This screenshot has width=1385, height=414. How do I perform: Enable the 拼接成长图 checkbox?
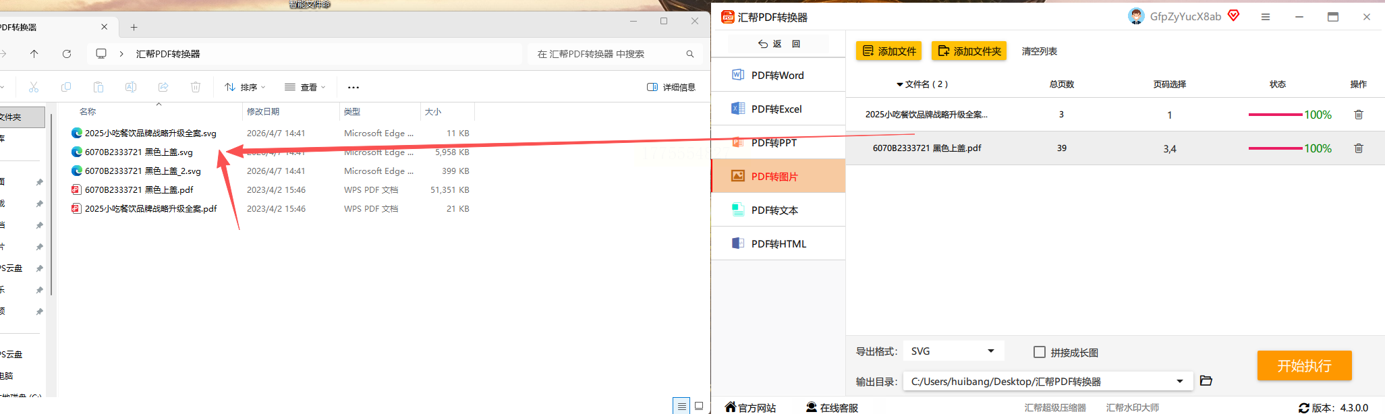(x=1040, y=352)
